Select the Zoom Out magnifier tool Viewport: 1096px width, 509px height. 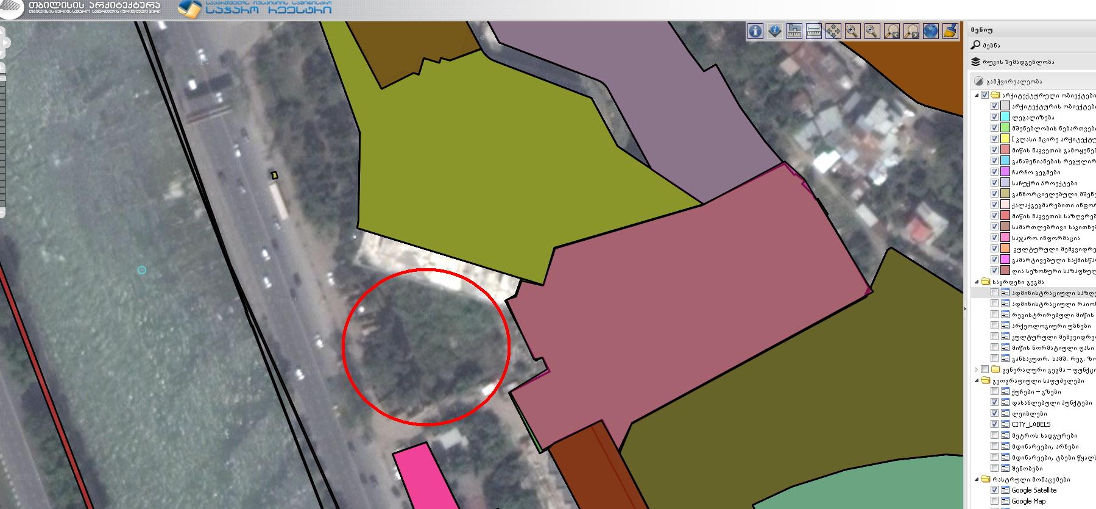(872, 31)
